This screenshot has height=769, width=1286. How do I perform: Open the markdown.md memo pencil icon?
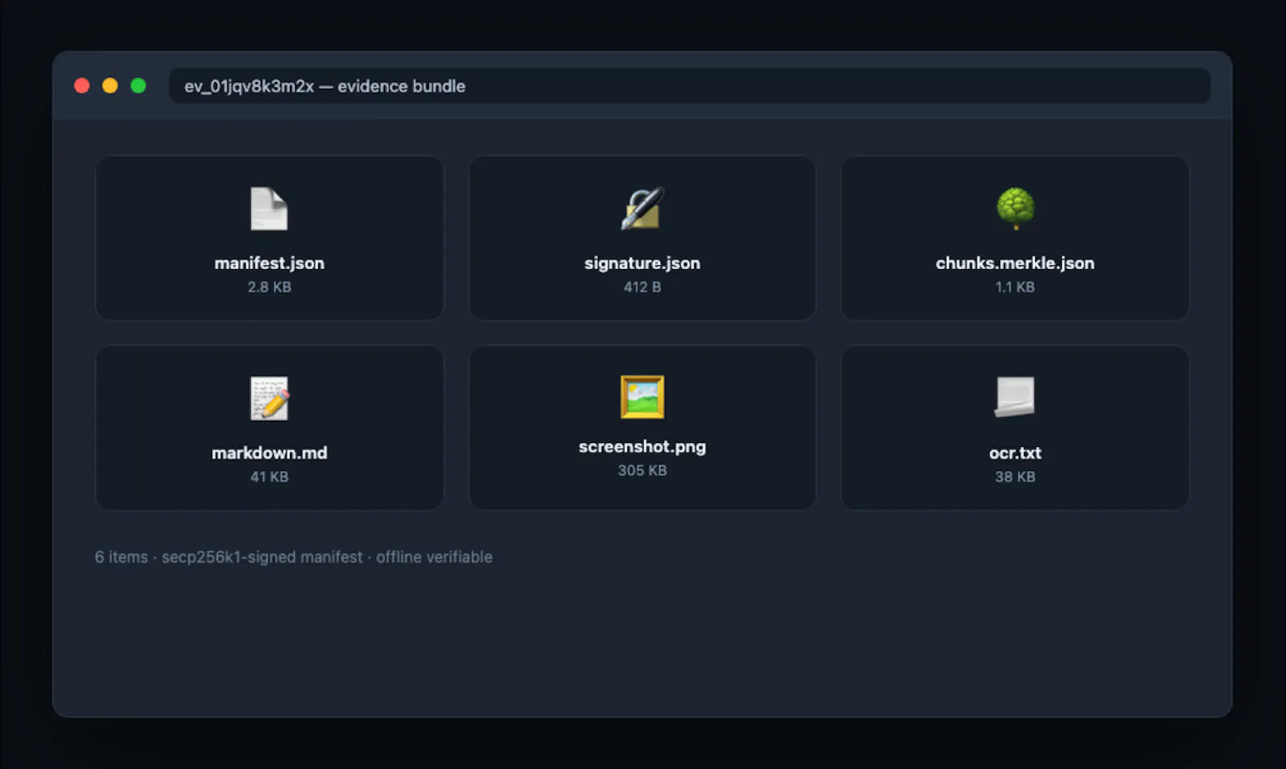(x=269, y=399)
